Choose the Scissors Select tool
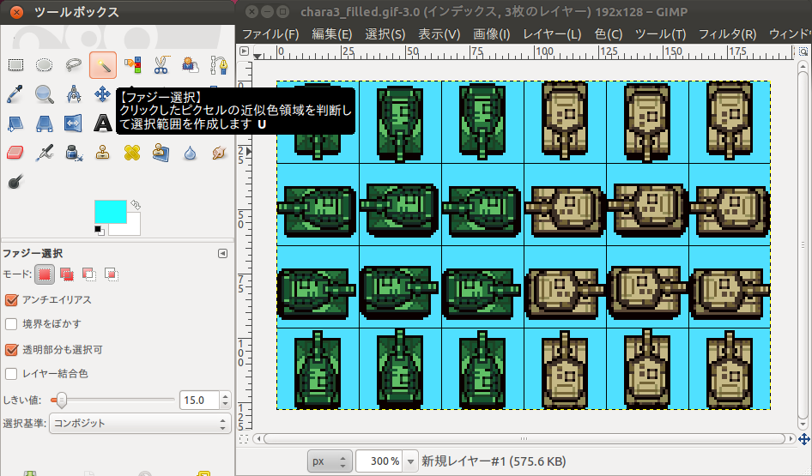The image size is (812, 476). coord(161,64)
